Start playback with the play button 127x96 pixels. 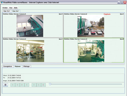tap(34, 85)
